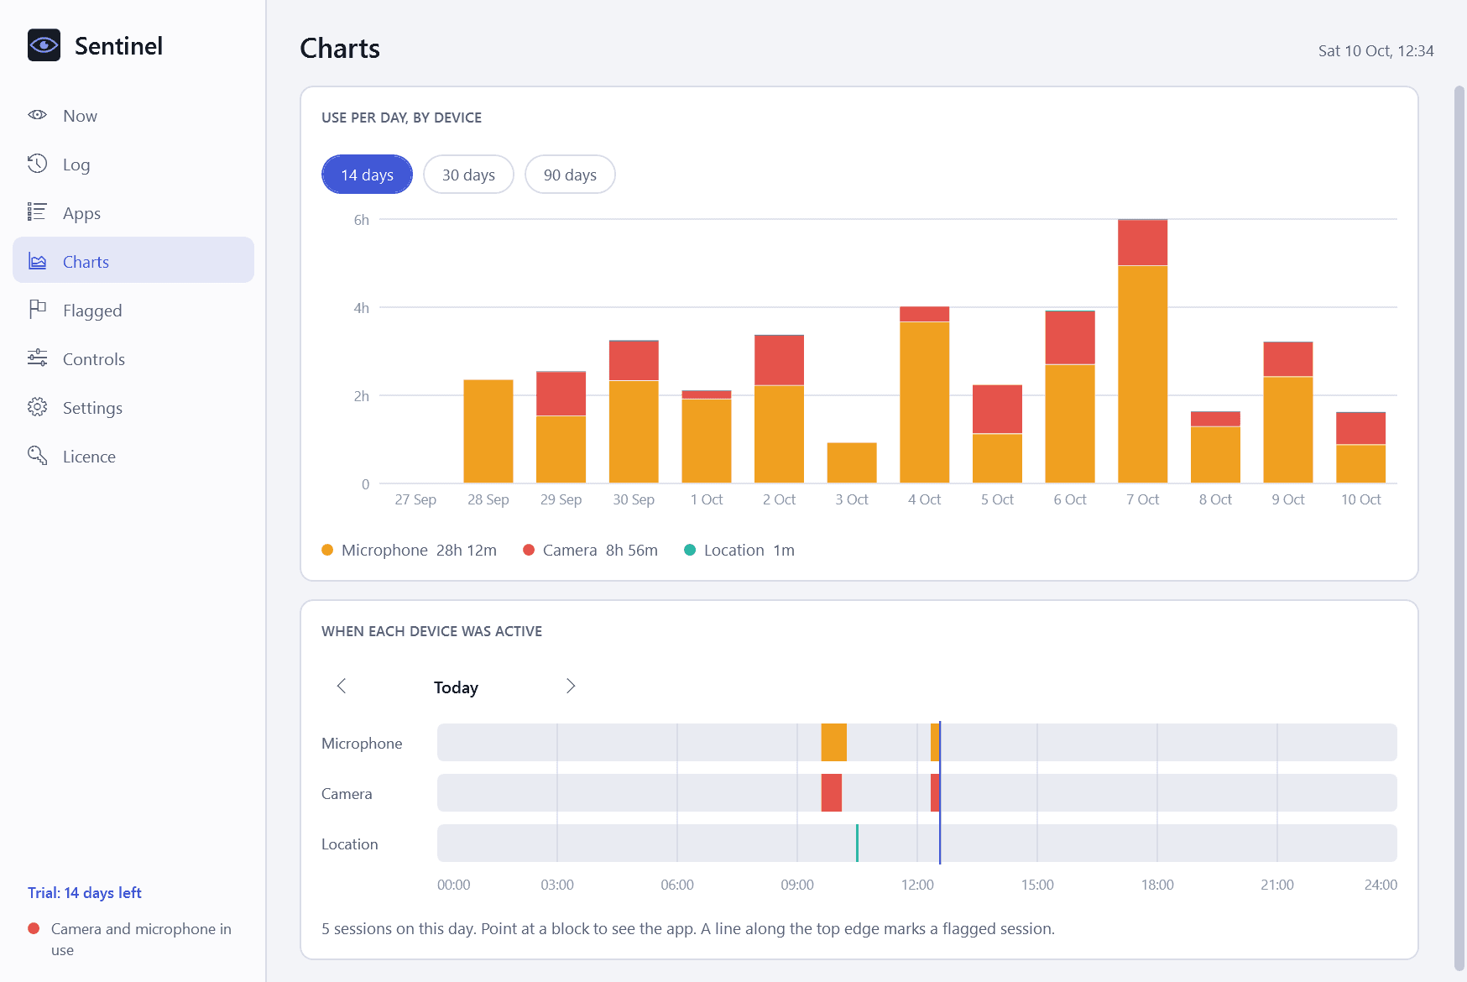Open the Flagged section
The height and width of the screenshot is (982, 1467).
(x=133, y=311)
